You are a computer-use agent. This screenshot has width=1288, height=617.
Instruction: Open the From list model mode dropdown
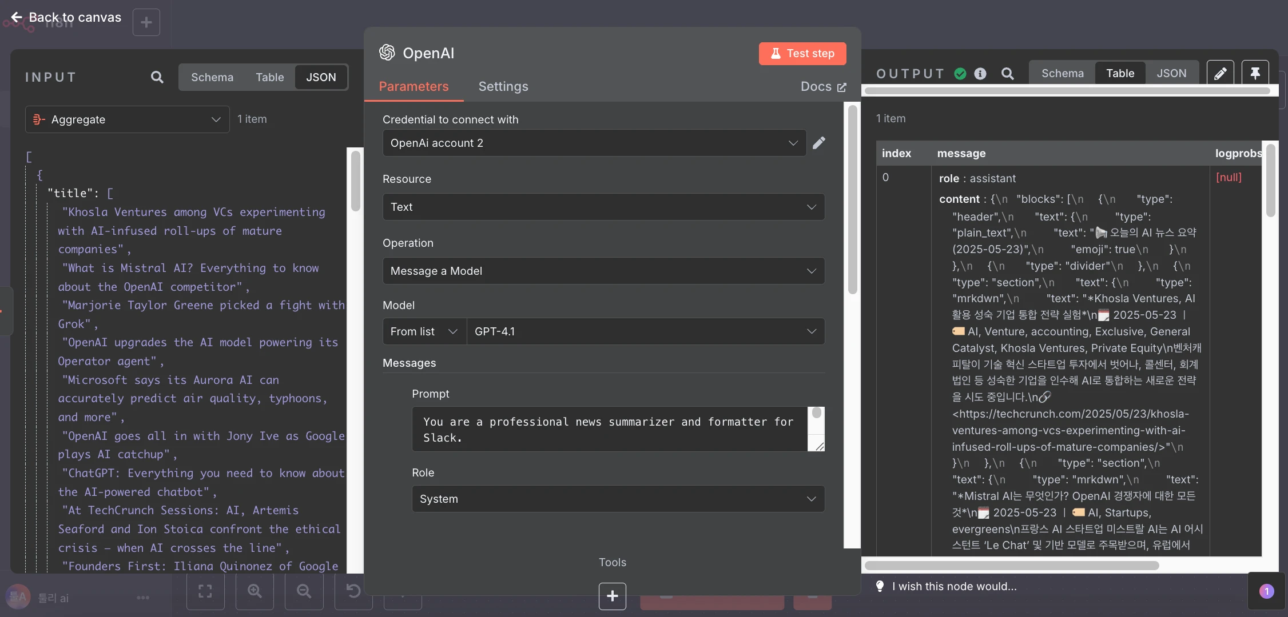[424, 331]
